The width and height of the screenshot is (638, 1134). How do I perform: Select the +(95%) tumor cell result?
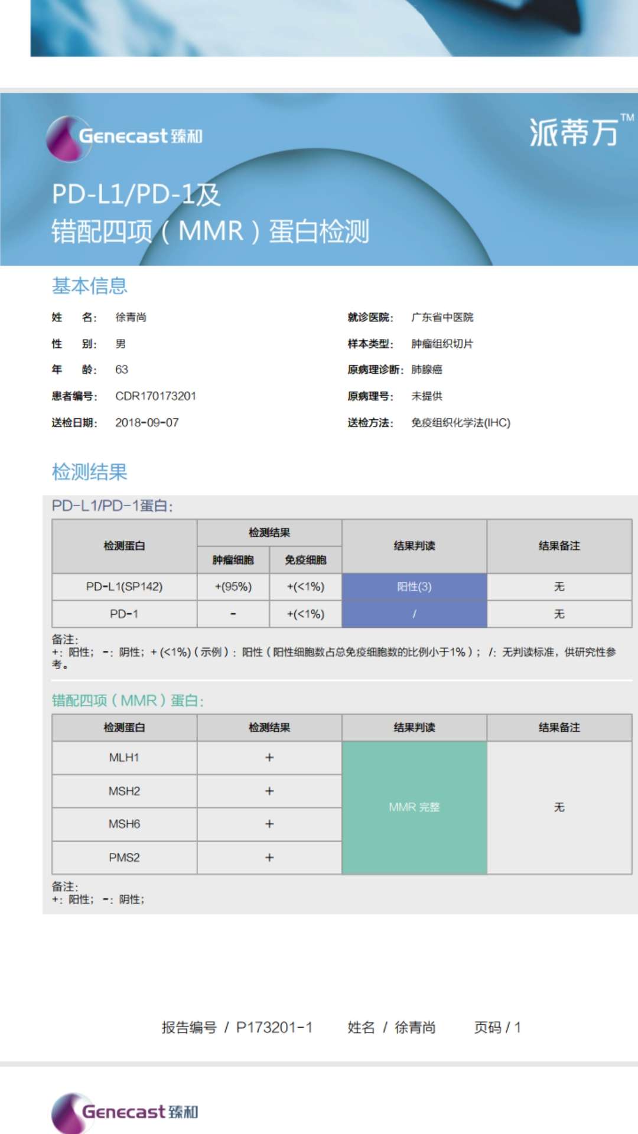tap(233, 586)
